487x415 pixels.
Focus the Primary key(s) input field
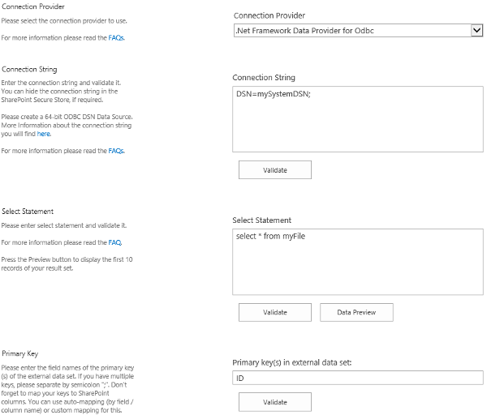point(357,378)
